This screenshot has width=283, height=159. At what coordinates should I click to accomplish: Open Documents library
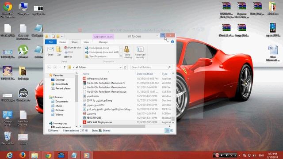pyautogui.click(x=60, y=102)
